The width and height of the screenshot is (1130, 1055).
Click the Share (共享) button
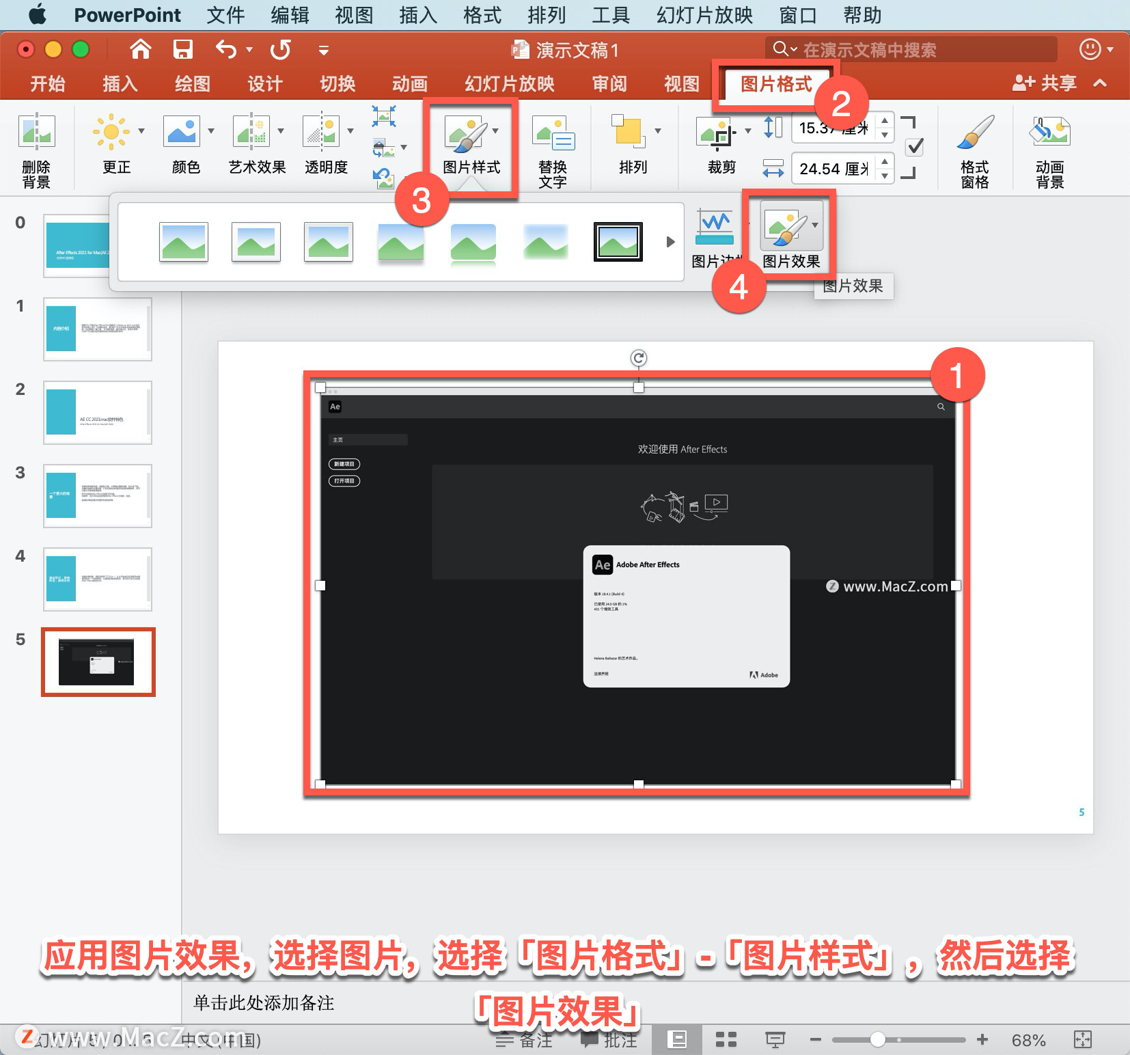click(1044, 83)
